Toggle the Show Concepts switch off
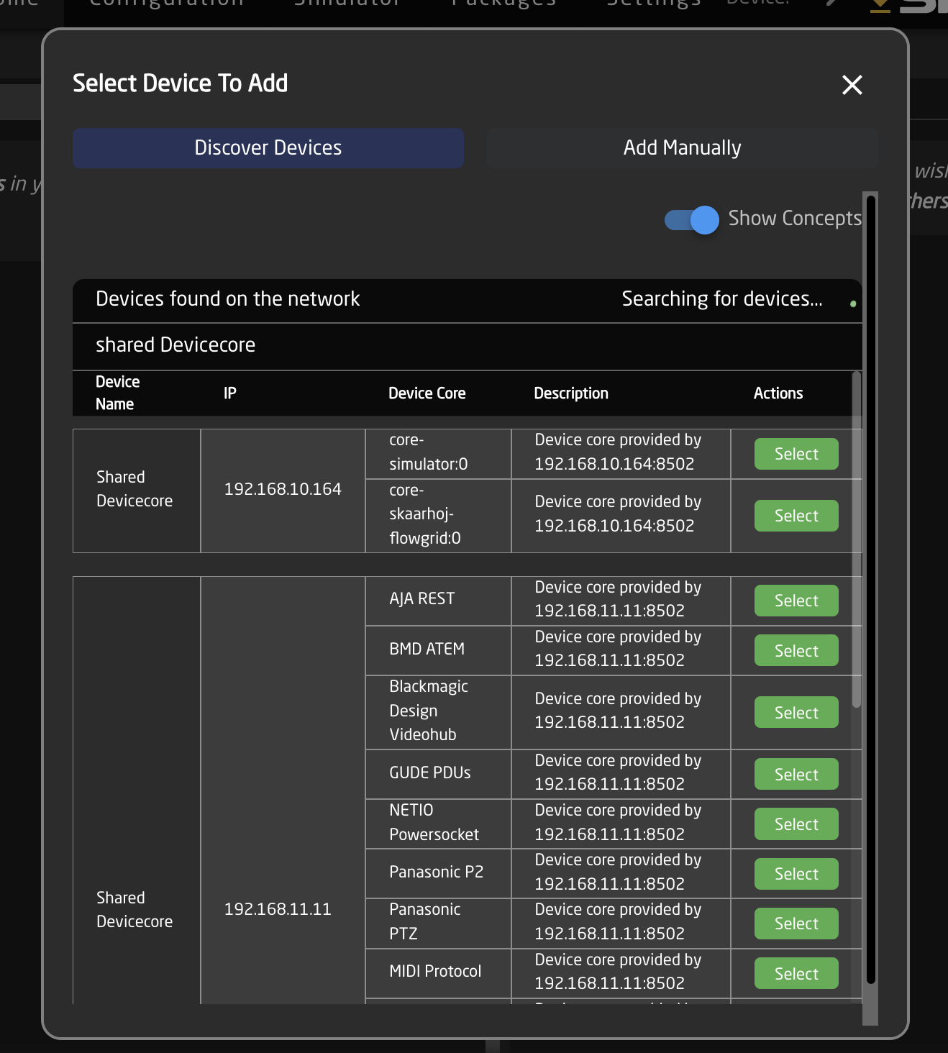This screenshot has height=1053, width=948. tap(692, 219)
